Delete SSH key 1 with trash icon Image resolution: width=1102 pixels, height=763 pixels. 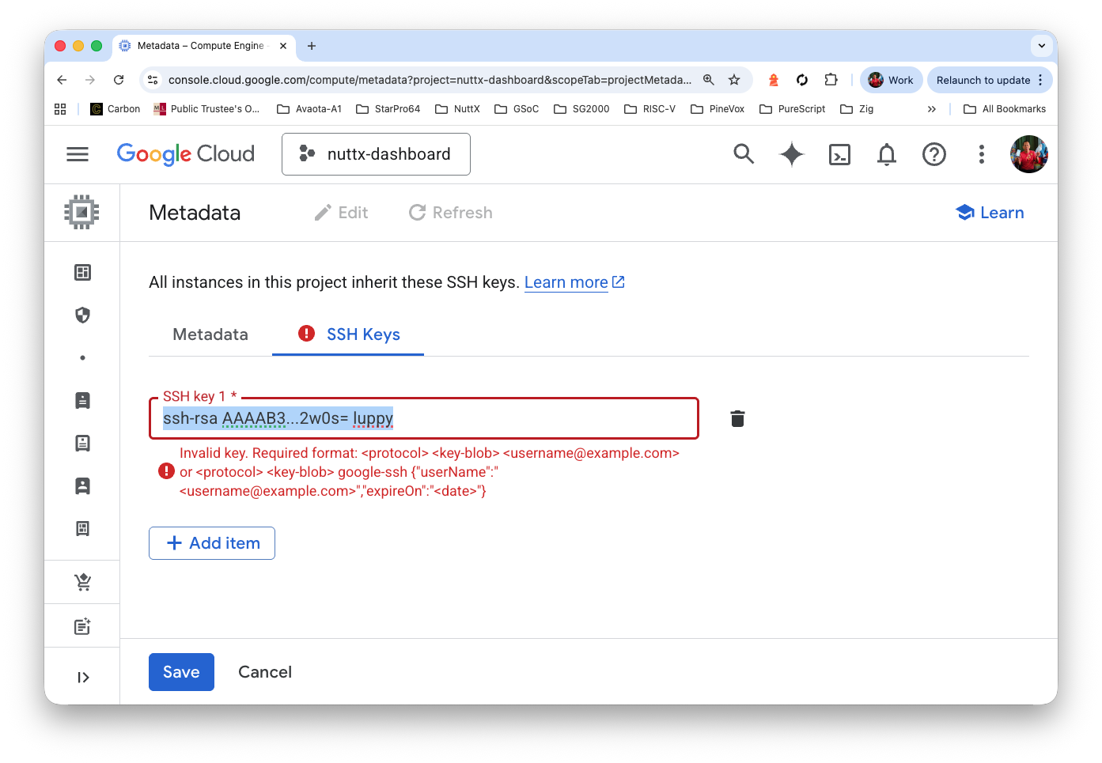[x=737, y=418]
